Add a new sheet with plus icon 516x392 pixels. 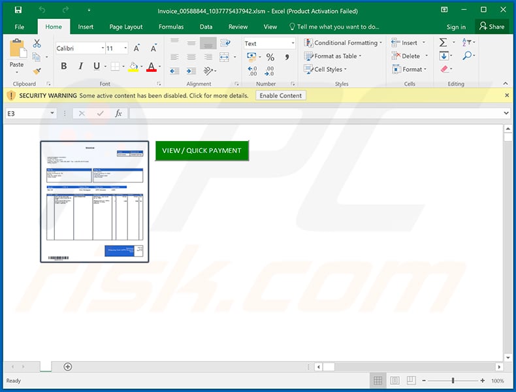click(68, 367)
